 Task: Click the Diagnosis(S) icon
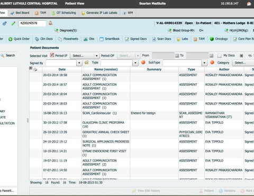tap(57, 30)
